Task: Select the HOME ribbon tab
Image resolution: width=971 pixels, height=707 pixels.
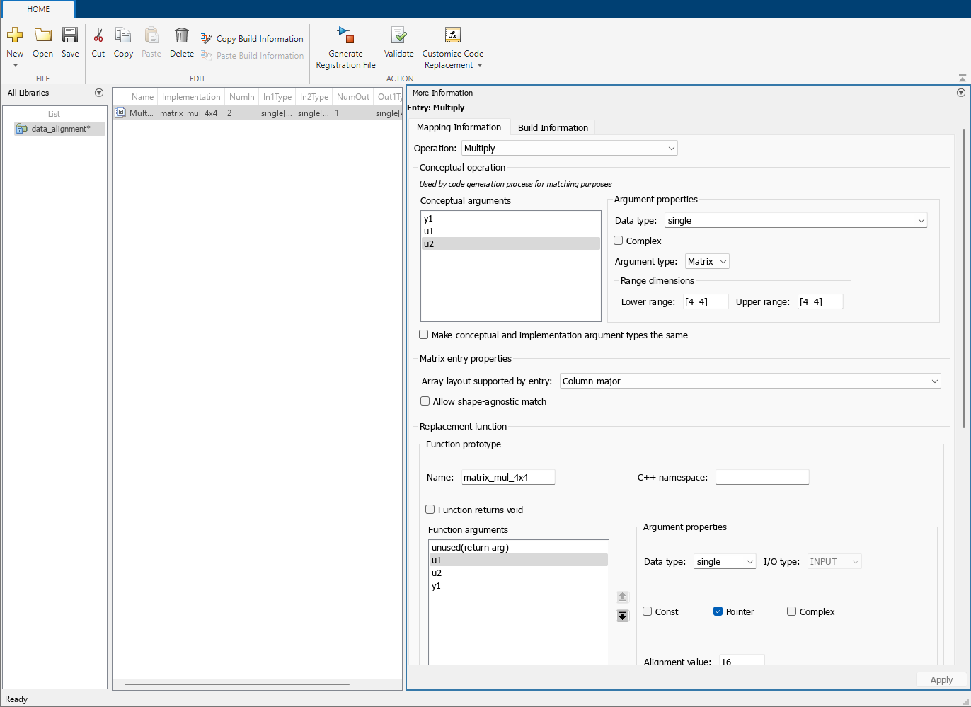Action: click(38, 9)
